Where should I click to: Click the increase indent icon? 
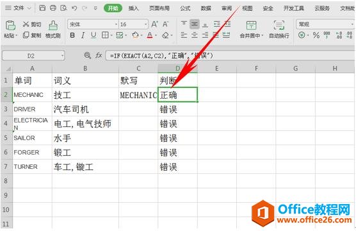tap(227, 24)
